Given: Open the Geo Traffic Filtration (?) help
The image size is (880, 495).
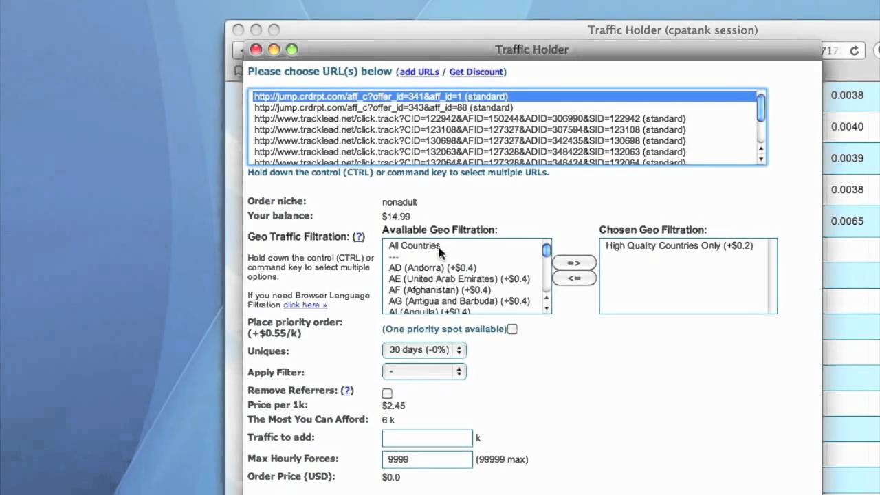Looking at the screenshot, I should [x=358, y=236].
